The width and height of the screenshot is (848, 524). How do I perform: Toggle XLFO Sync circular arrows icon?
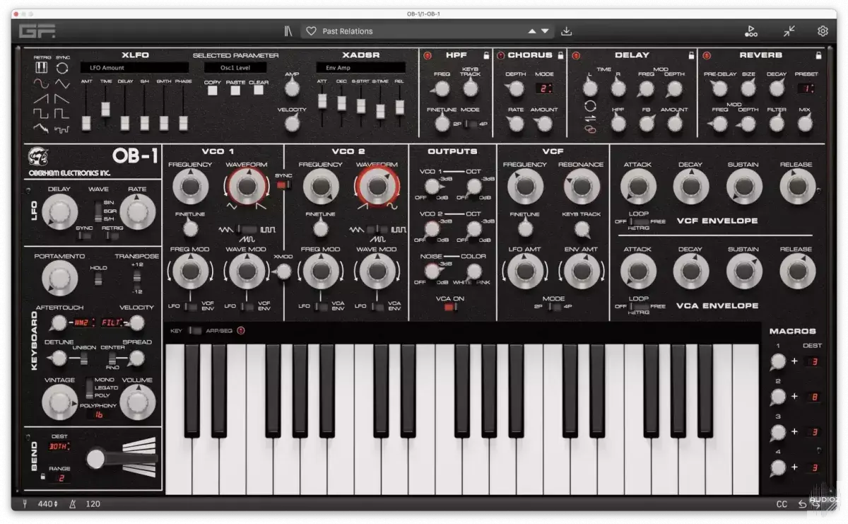[x=62, y=68]
